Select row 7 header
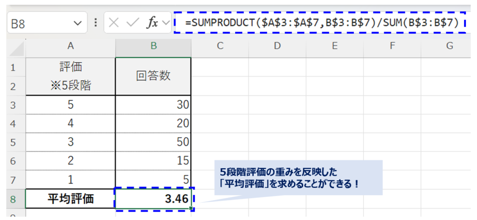The width and height of the screenshot is (477, 220). coord(16,180)
